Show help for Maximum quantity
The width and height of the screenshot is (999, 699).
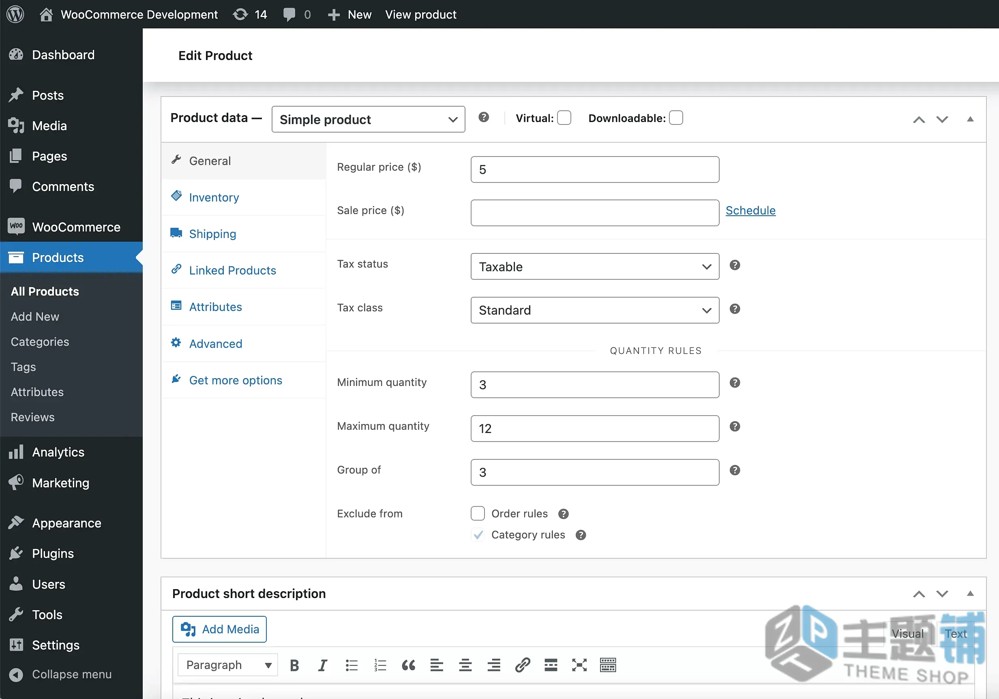click(x=735, y=427)
